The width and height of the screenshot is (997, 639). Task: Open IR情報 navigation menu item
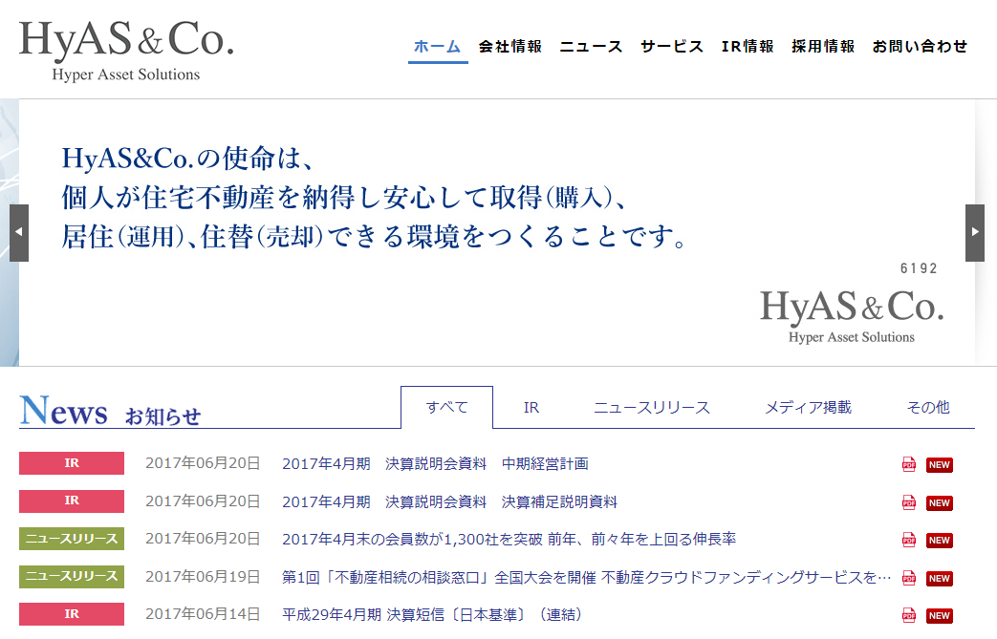coord(748,47)
